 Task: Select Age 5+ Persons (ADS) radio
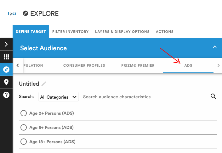[24, 127]
